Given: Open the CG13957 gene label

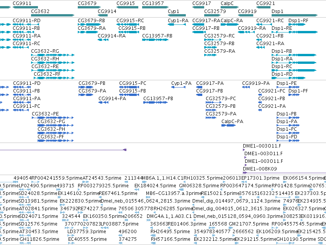Looking at the screenshot, I should [x=153, y=3].
